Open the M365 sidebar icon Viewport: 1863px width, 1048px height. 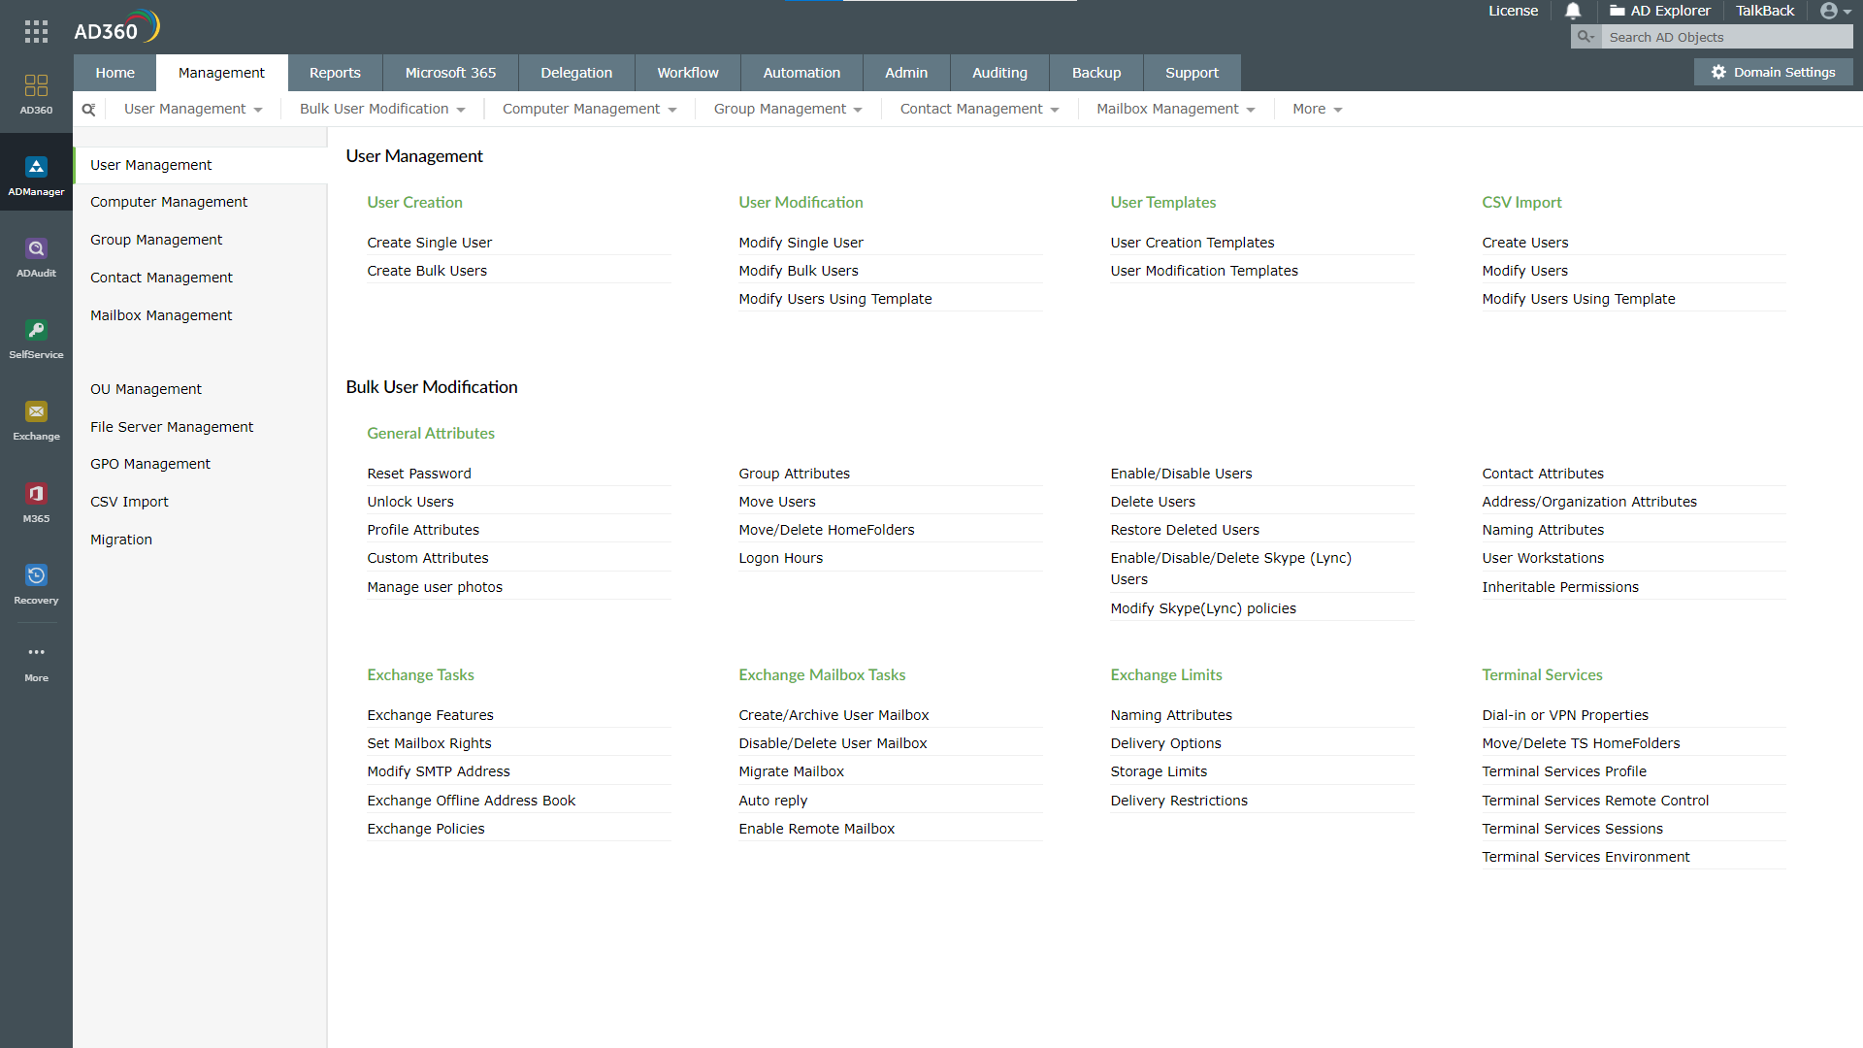point(36,502)
